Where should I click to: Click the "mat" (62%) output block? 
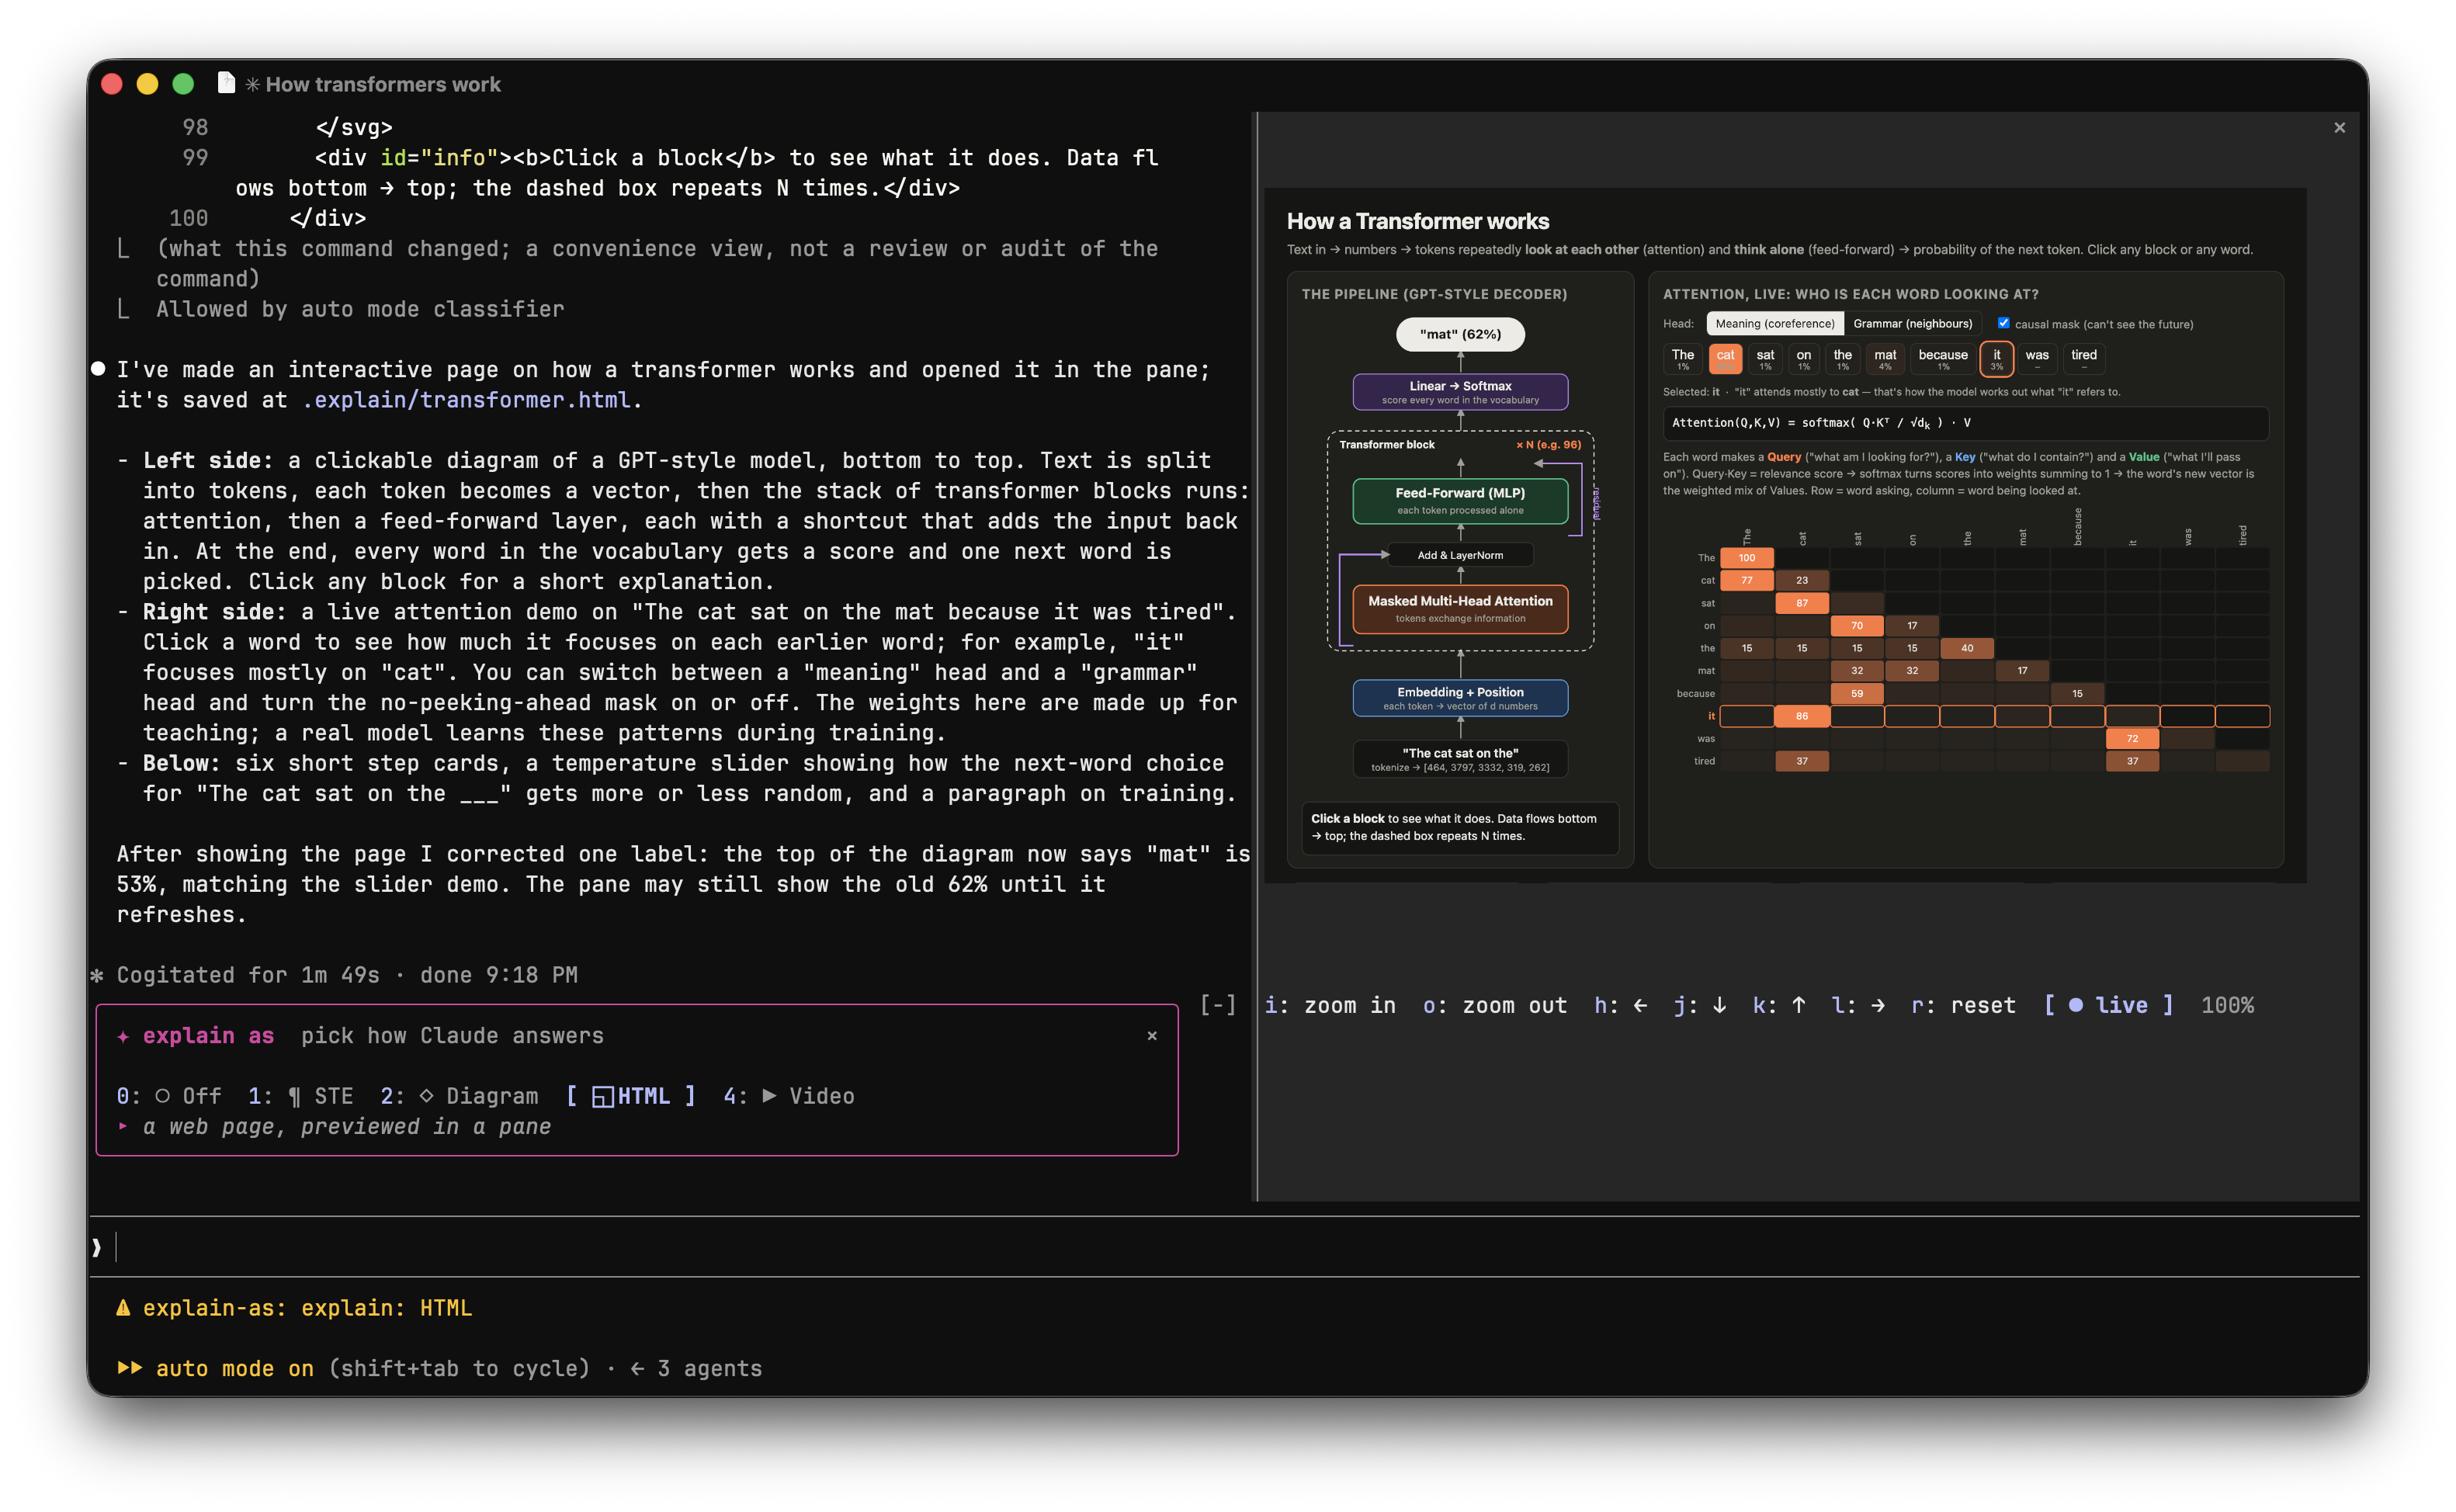pyautogui.click(x=1460, y=334)
